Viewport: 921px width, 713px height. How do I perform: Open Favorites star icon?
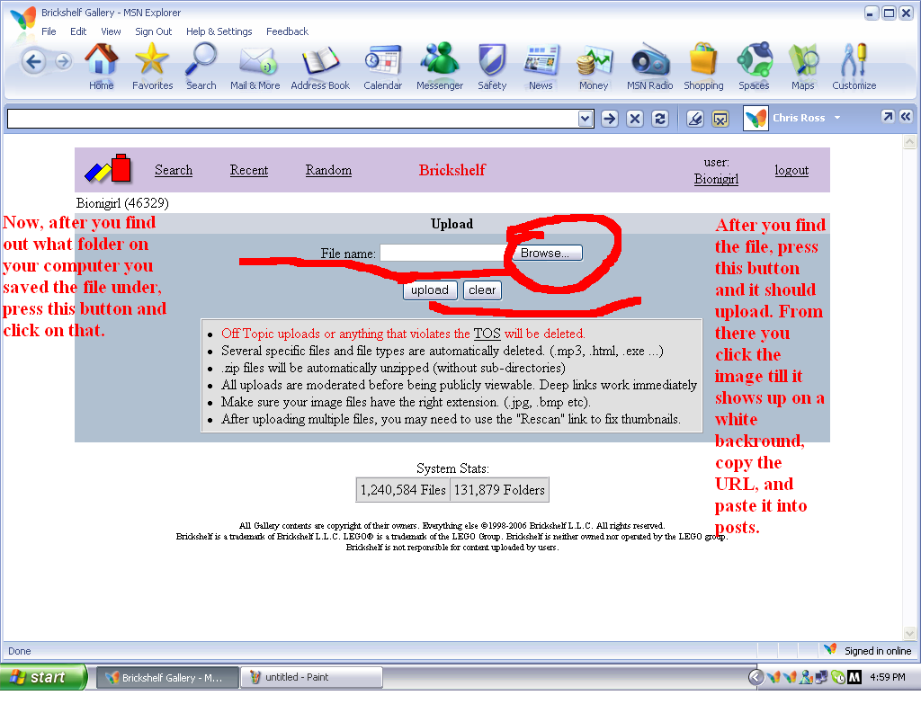coord(152,67)
